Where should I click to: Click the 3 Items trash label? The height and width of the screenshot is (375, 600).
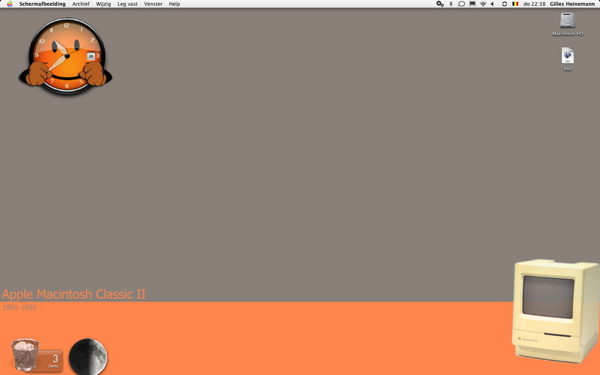(x=53, y=361)
